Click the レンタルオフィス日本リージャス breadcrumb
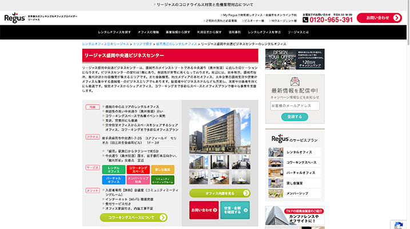410x229 pixels. (105, 44)
